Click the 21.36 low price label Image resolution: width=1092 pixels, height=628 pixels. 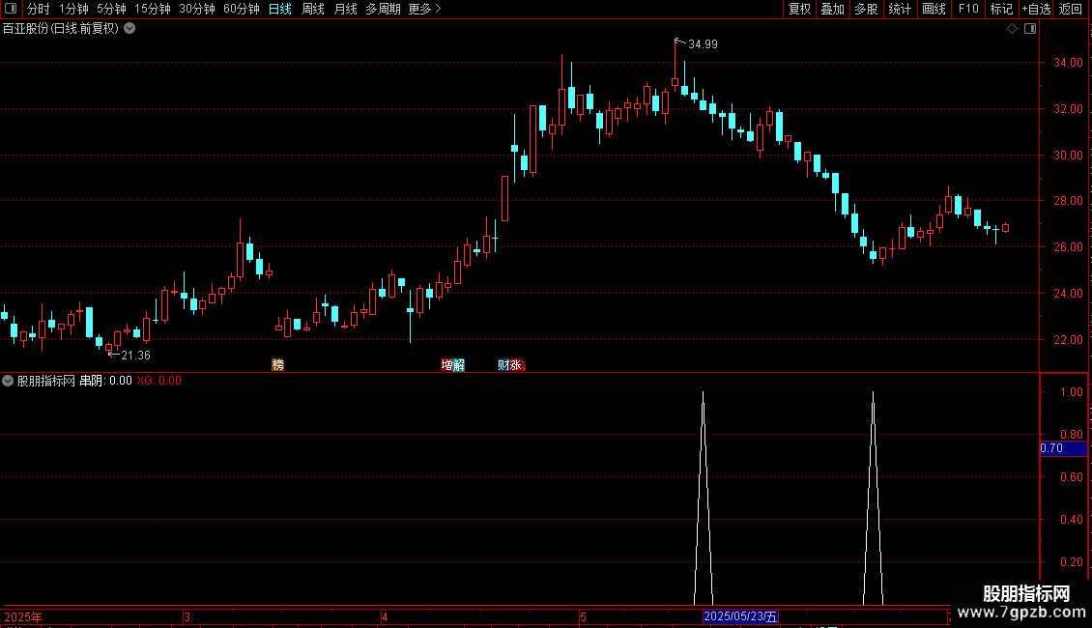(x=136, y=356)
